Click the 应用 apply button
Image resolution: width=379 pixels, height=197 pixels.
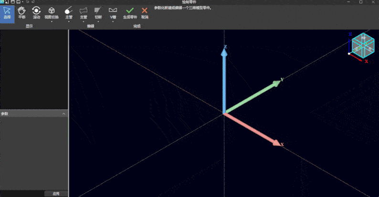tap(56, 194)
